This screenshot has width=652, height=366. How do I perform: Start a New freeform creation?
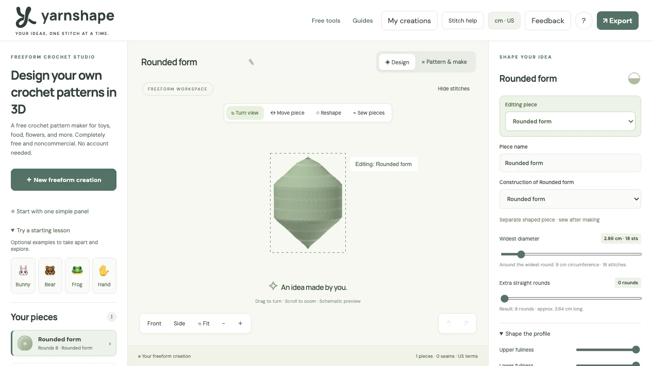pos(64,180)
